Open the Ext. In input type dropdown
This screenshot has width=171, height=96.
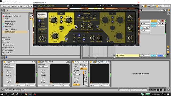coord(145,23)
